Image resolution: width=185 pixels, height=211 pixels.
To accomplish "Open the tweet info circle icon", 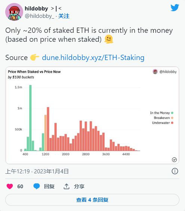I will tap(175, 171).
